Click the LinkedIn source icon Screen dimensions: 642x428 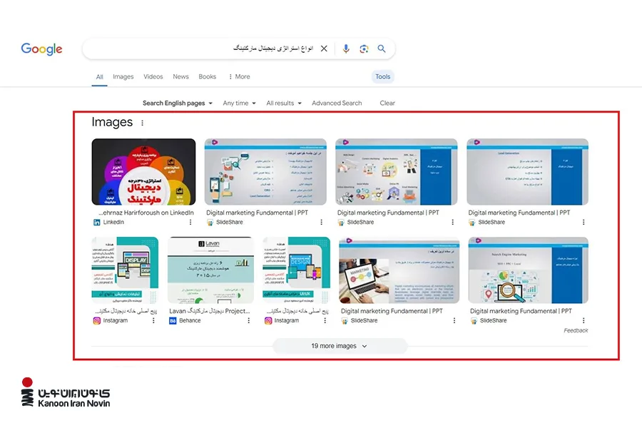pos(96,223)
